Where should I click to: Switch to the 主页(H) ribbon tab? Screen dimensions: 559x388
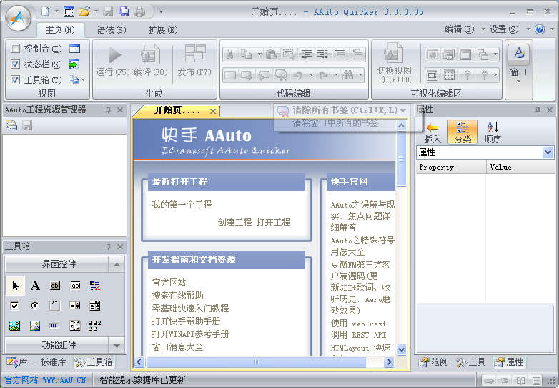60,30
